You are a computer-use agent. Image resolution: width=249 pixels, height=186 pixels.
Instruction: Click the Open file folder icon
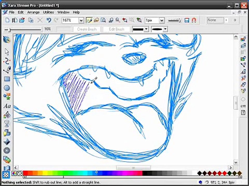tap(22, 20)
